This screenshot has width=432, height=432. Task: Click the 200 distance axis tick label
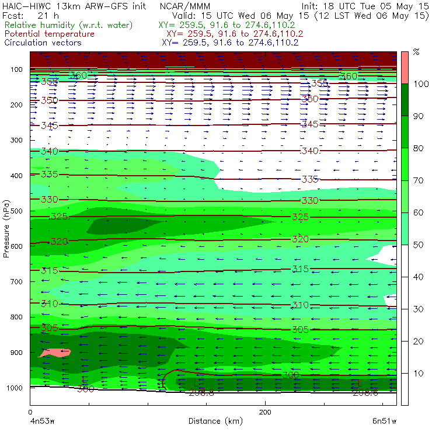click(x=265, y=412)
